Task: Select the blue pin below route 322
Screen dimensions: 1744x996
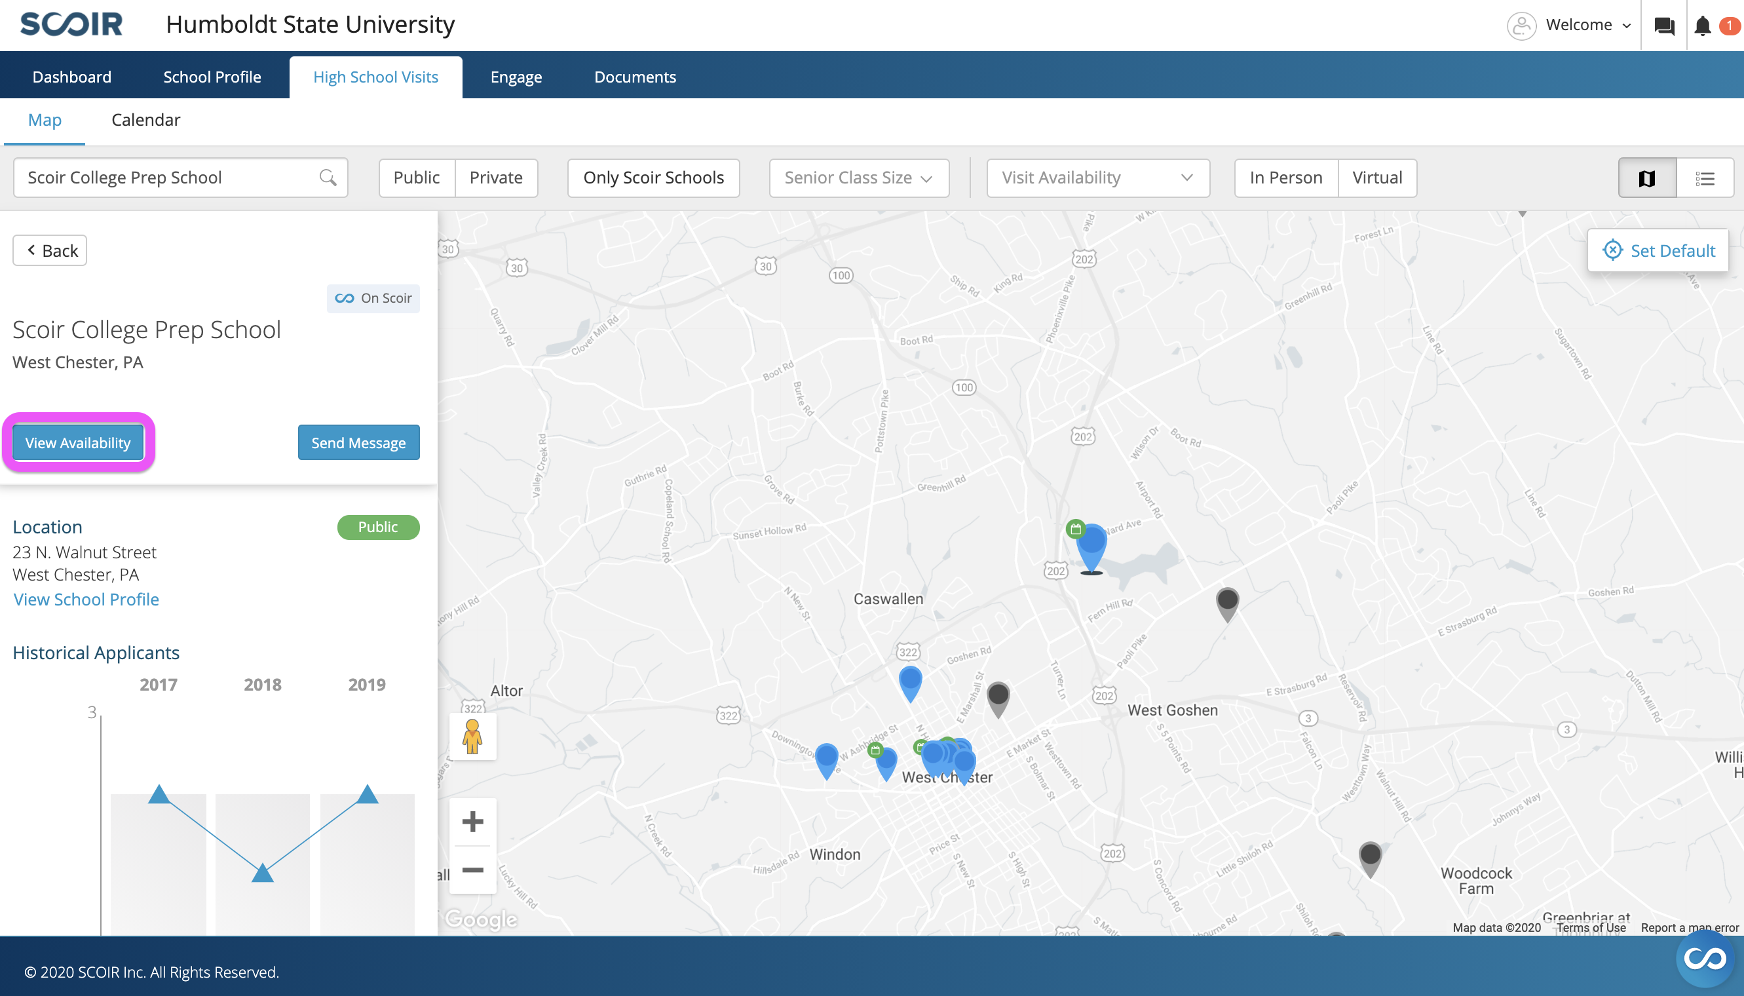Action: (x=910, y=684)
